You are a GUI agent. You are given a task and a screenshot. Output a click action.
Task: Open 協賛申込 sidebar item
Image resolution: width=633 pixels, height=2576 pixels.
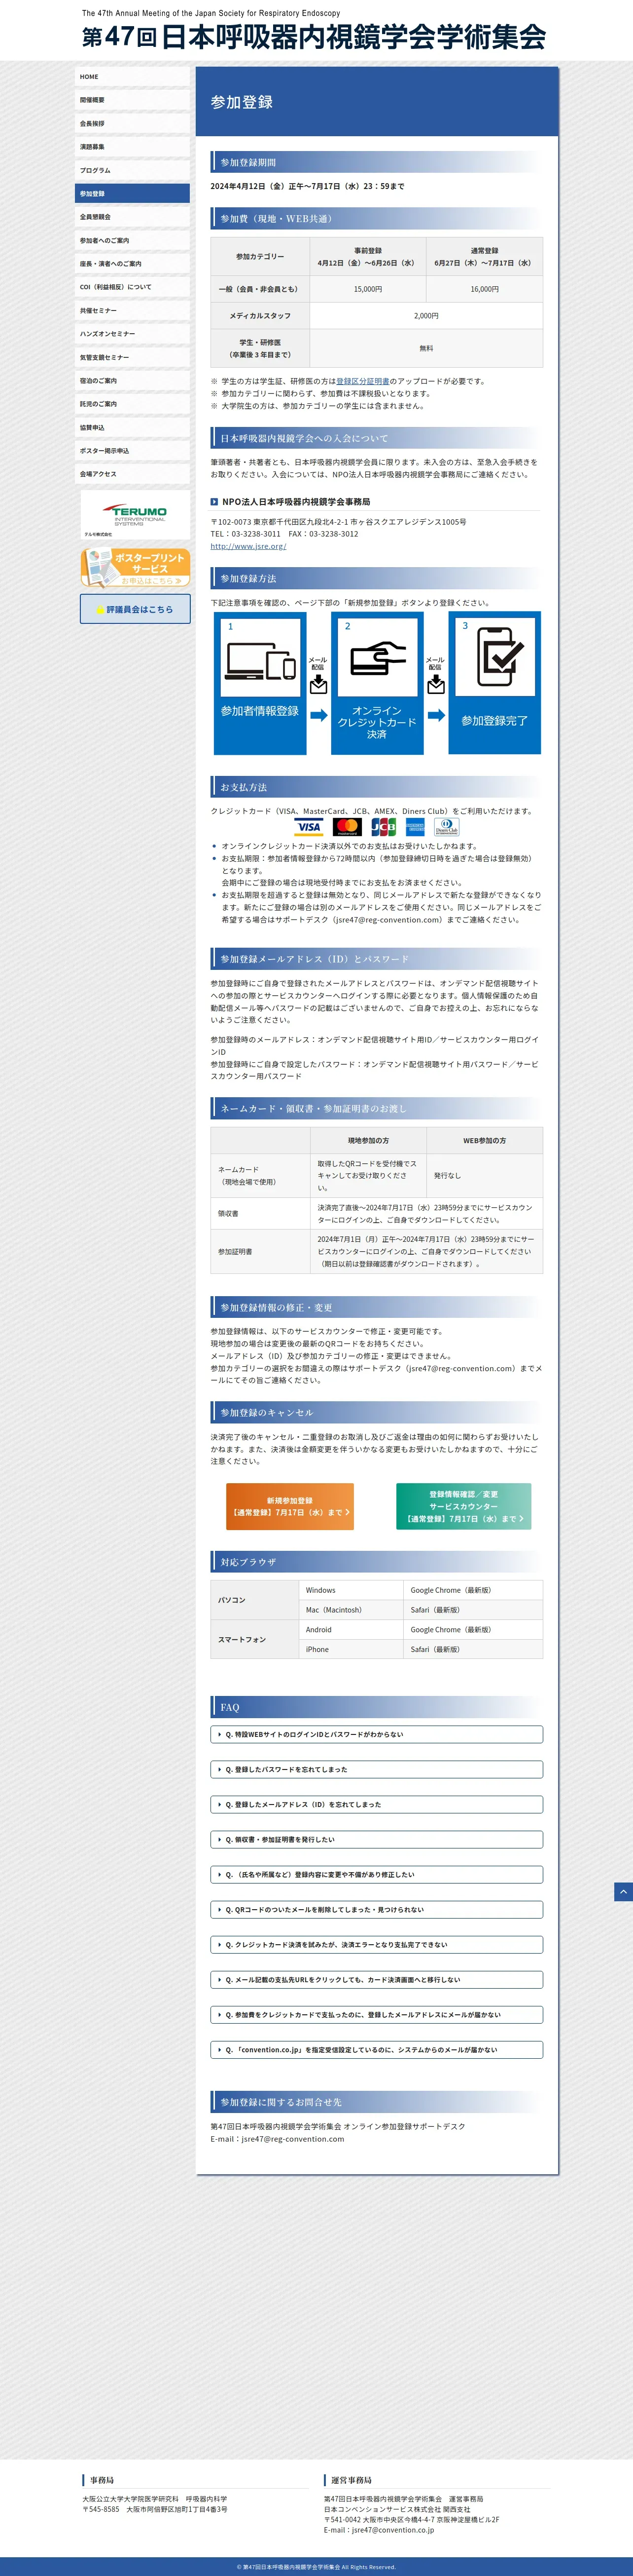(x=133, y=427)
